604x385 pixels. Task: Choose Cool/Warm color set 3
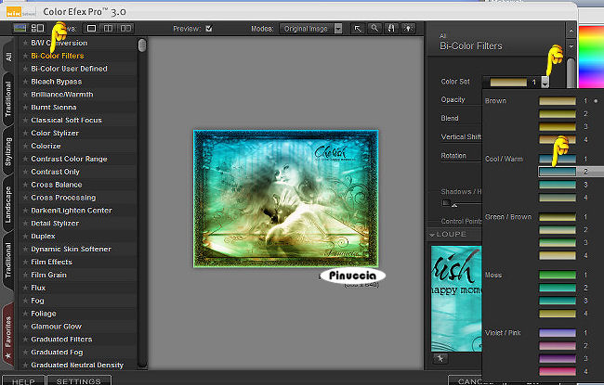[558, 185]
